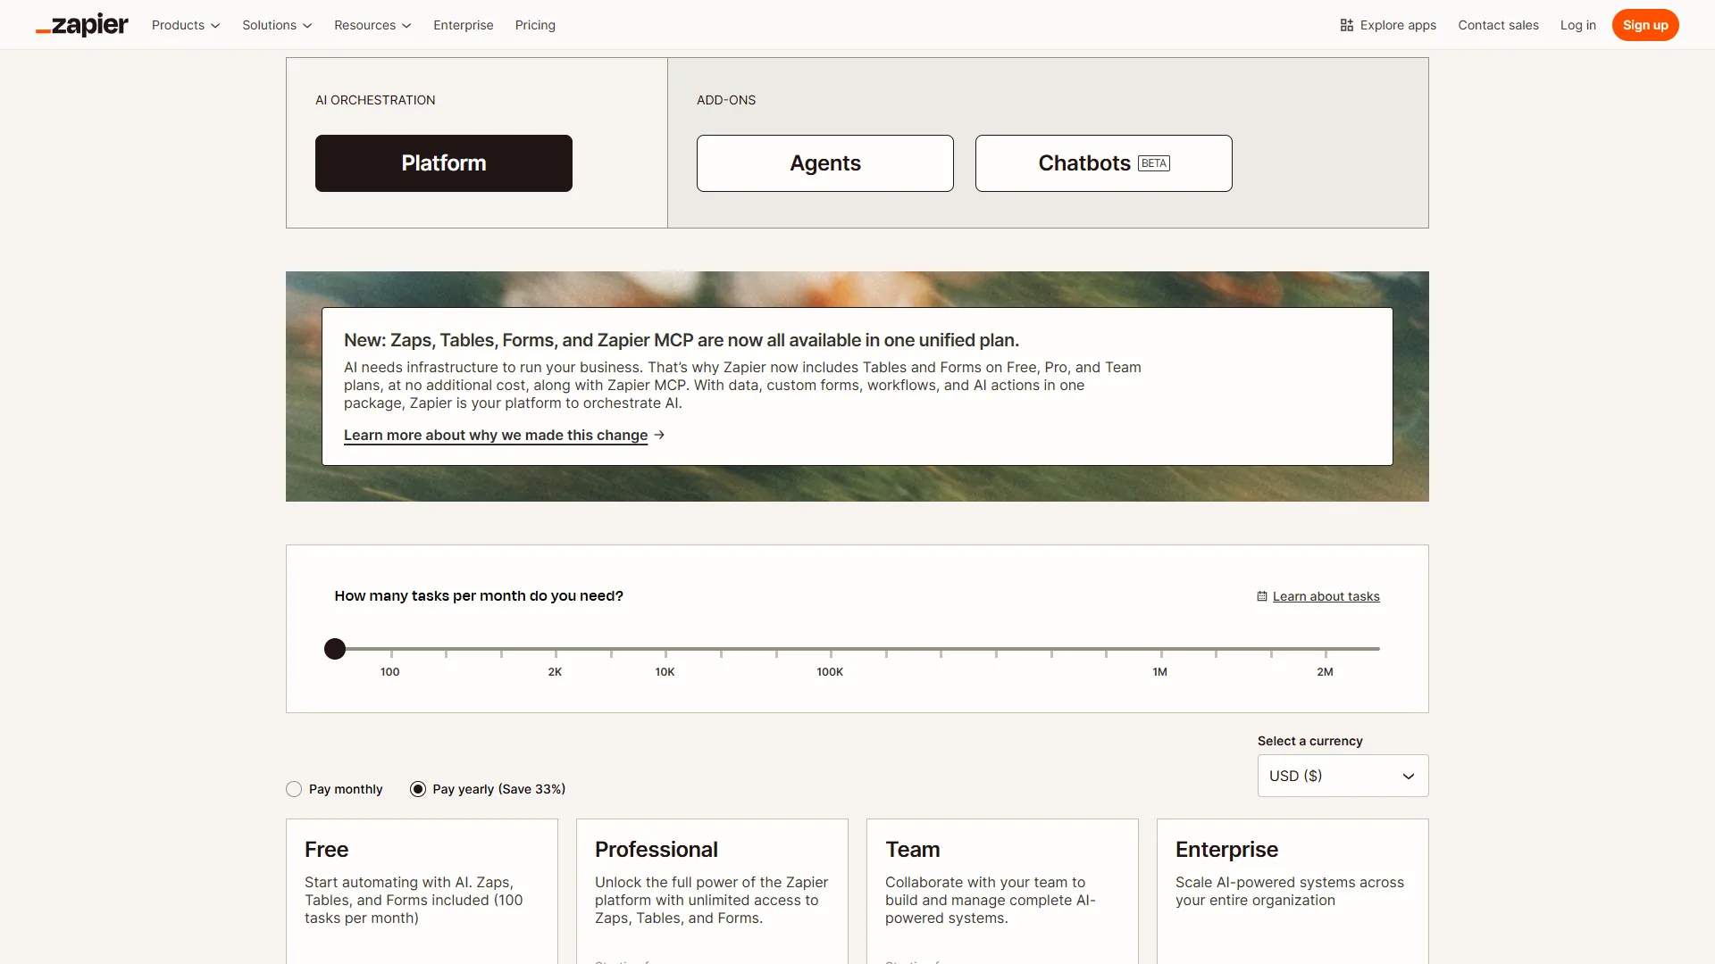This screenshot has width=1715, height=964.
Task: Open Learn more about why we made this change
Action: [496, 435]
